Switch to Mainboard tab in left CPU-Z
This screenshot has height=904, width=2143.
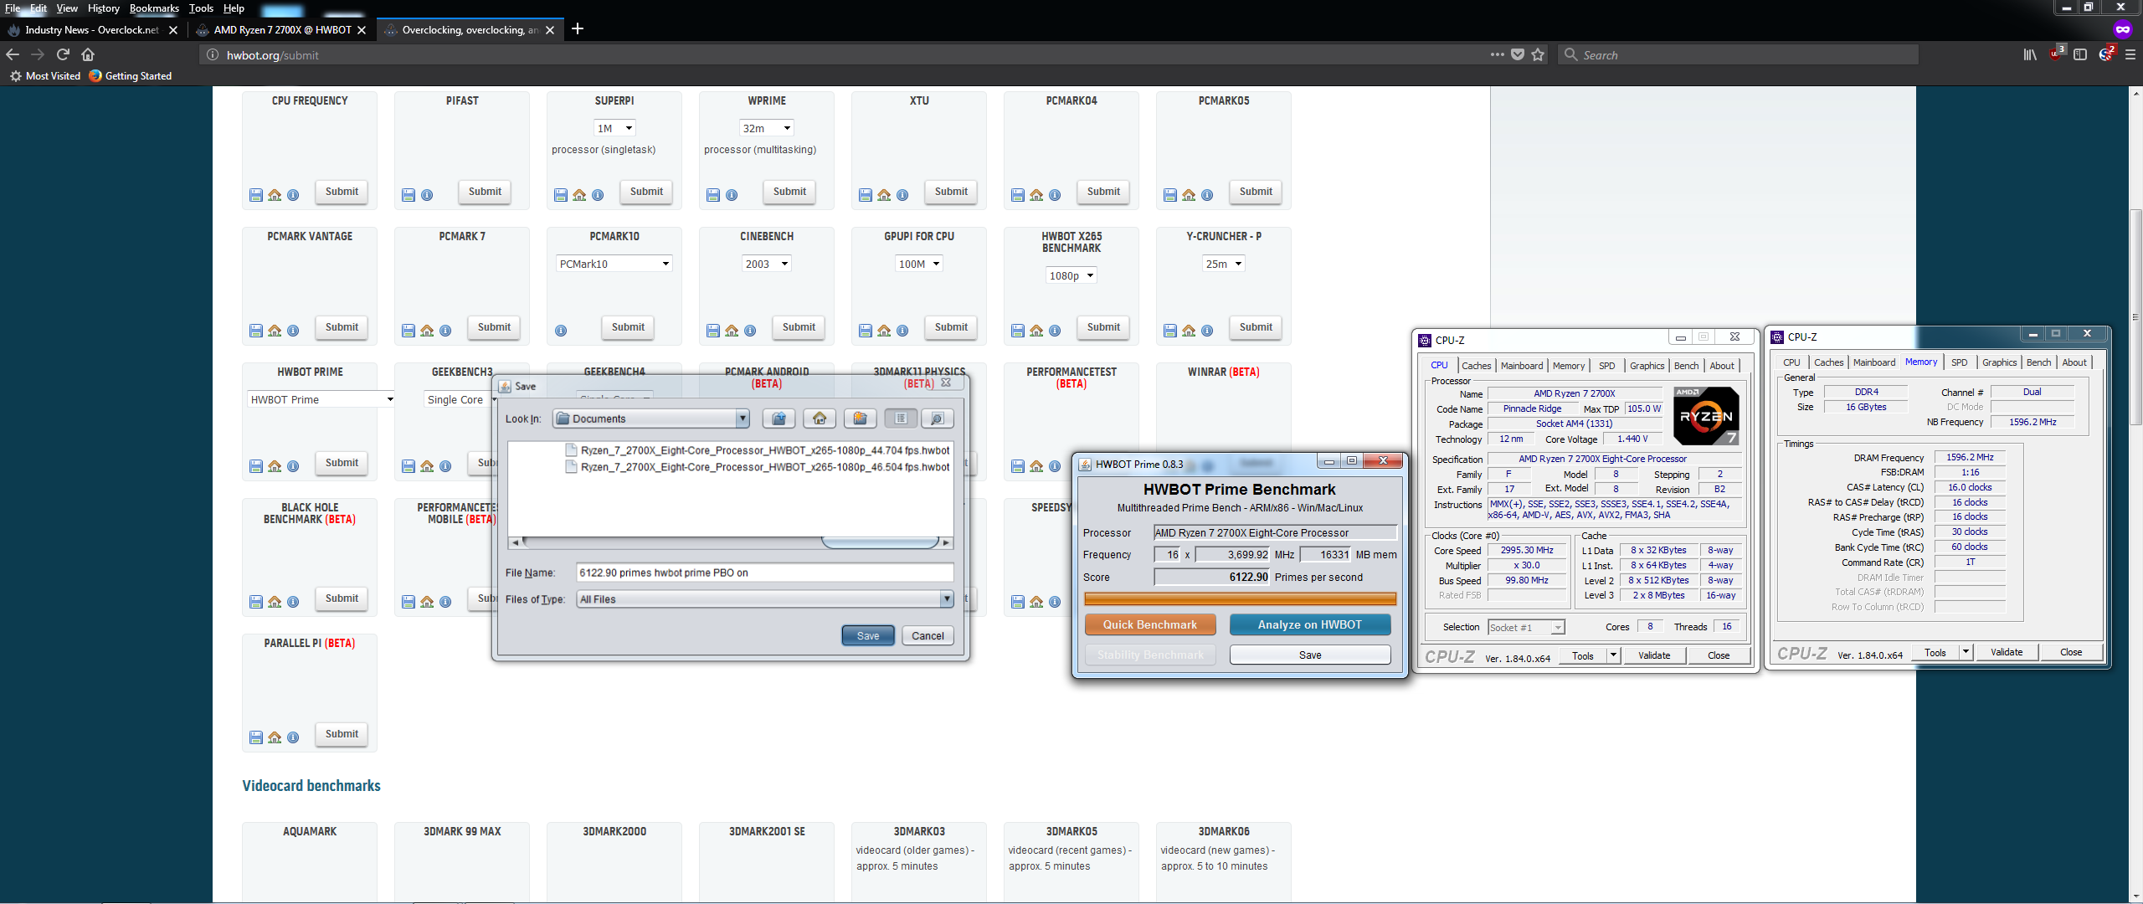[1521, 366]
